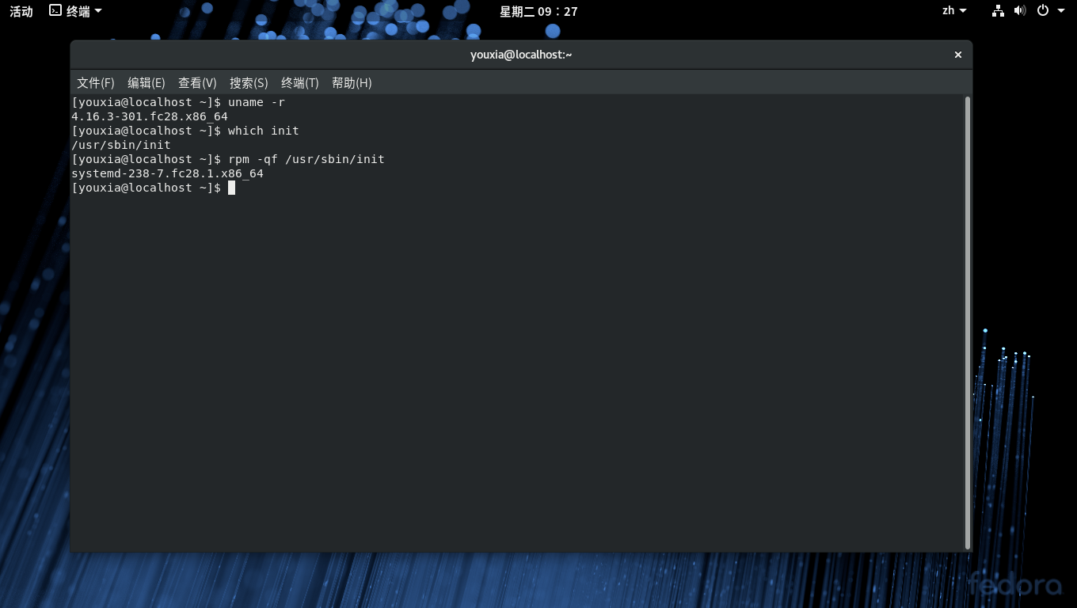Screen dimensions: 1077x608
Task: Click the terminal icon in the top bar
Action: click(55, 11)
